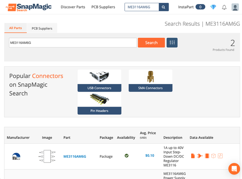The height and width of the screenshot is (179, 242).
Task: Click the 'Search Results | ME3116AM6G' heading
Action: 202,24
